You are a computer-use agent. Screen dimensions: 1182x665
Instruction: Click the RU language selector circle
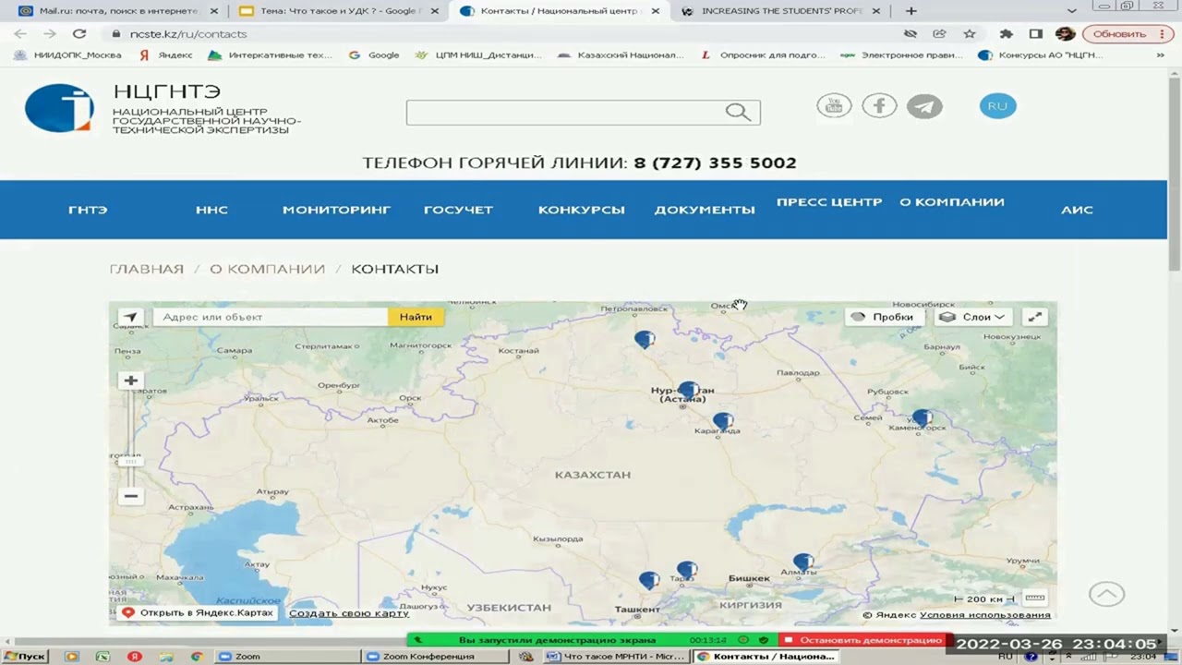tap(997, 106)
